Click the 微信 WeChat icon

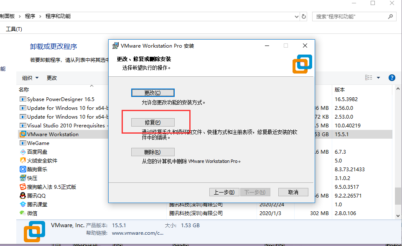pos(24,213)
